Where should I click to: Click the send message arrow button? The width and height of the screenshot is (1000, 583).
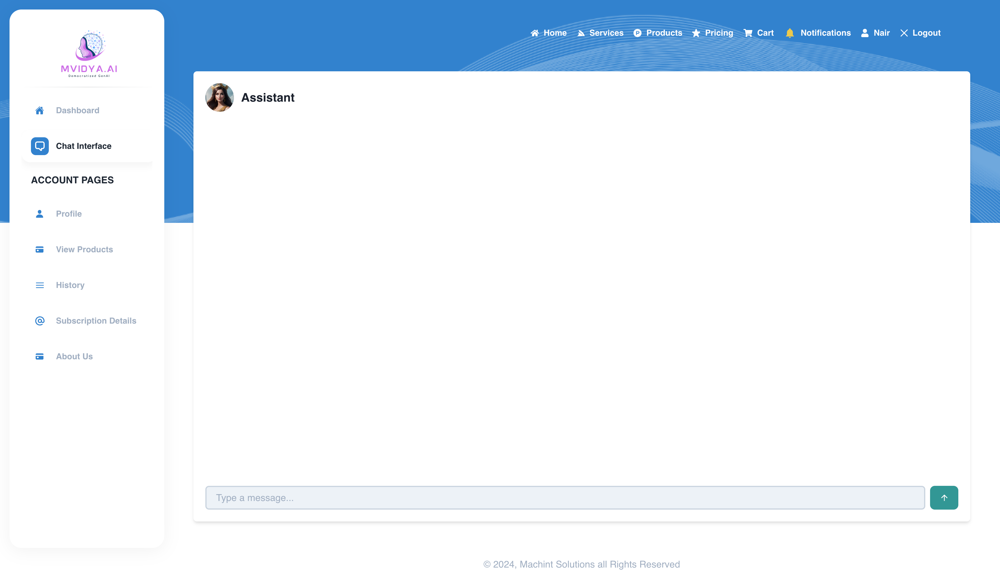(x=944, y=497)
